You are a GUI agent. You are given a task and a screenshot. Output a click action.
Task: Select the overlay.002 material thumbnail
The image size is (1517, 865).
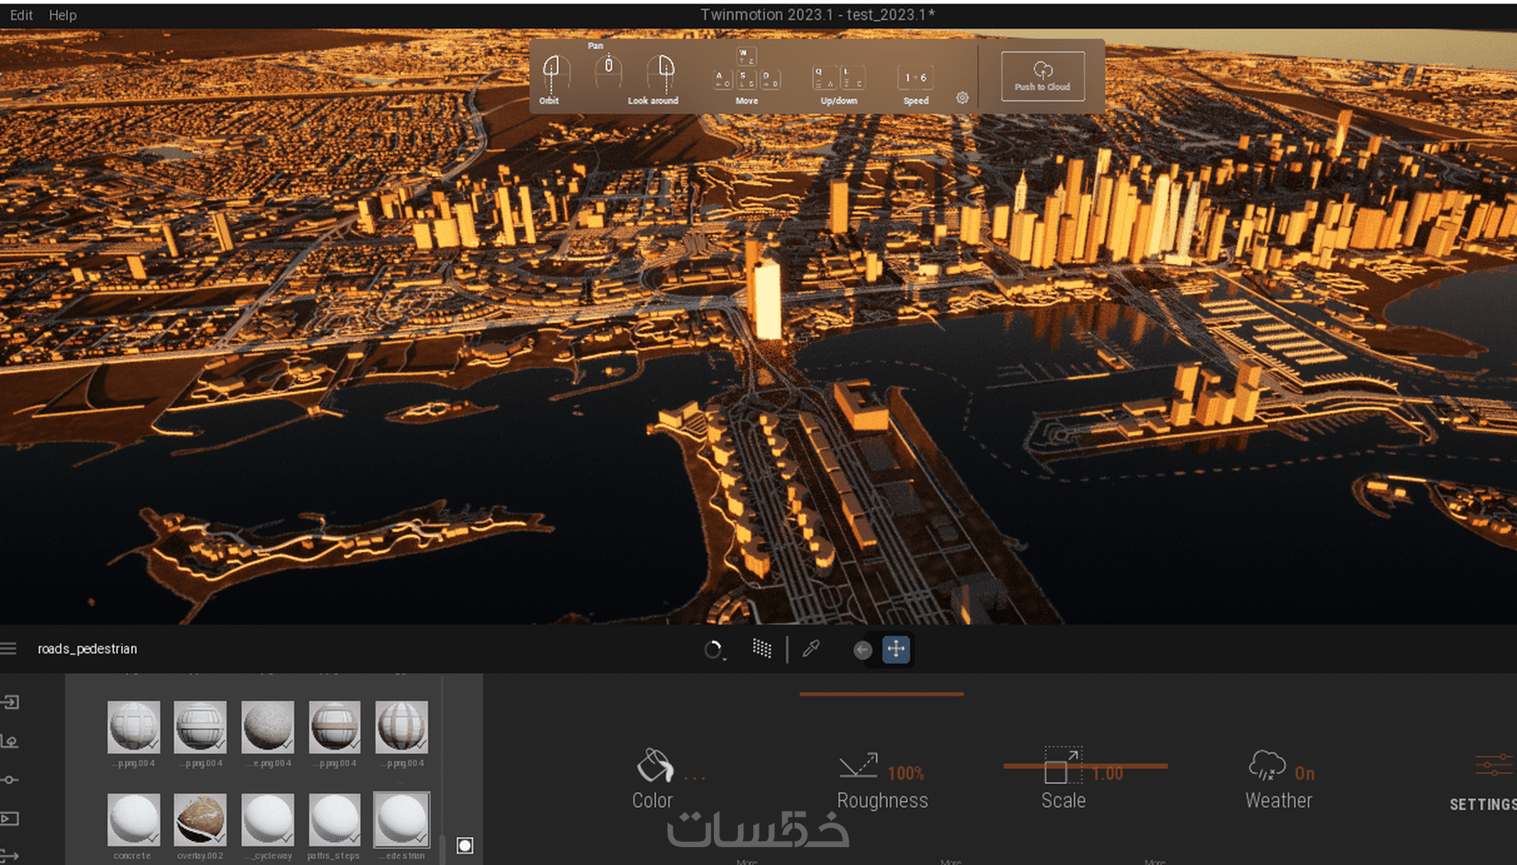tap(200, 820)
